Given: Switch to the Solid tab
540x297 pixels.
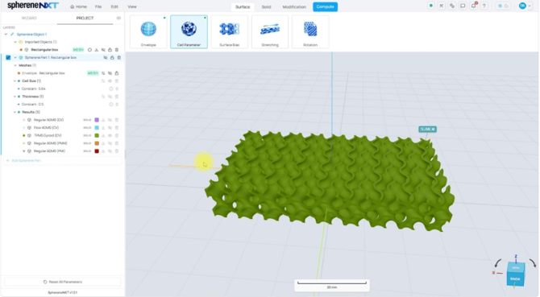Looking at the screenshot, I should tap(266, 7).
